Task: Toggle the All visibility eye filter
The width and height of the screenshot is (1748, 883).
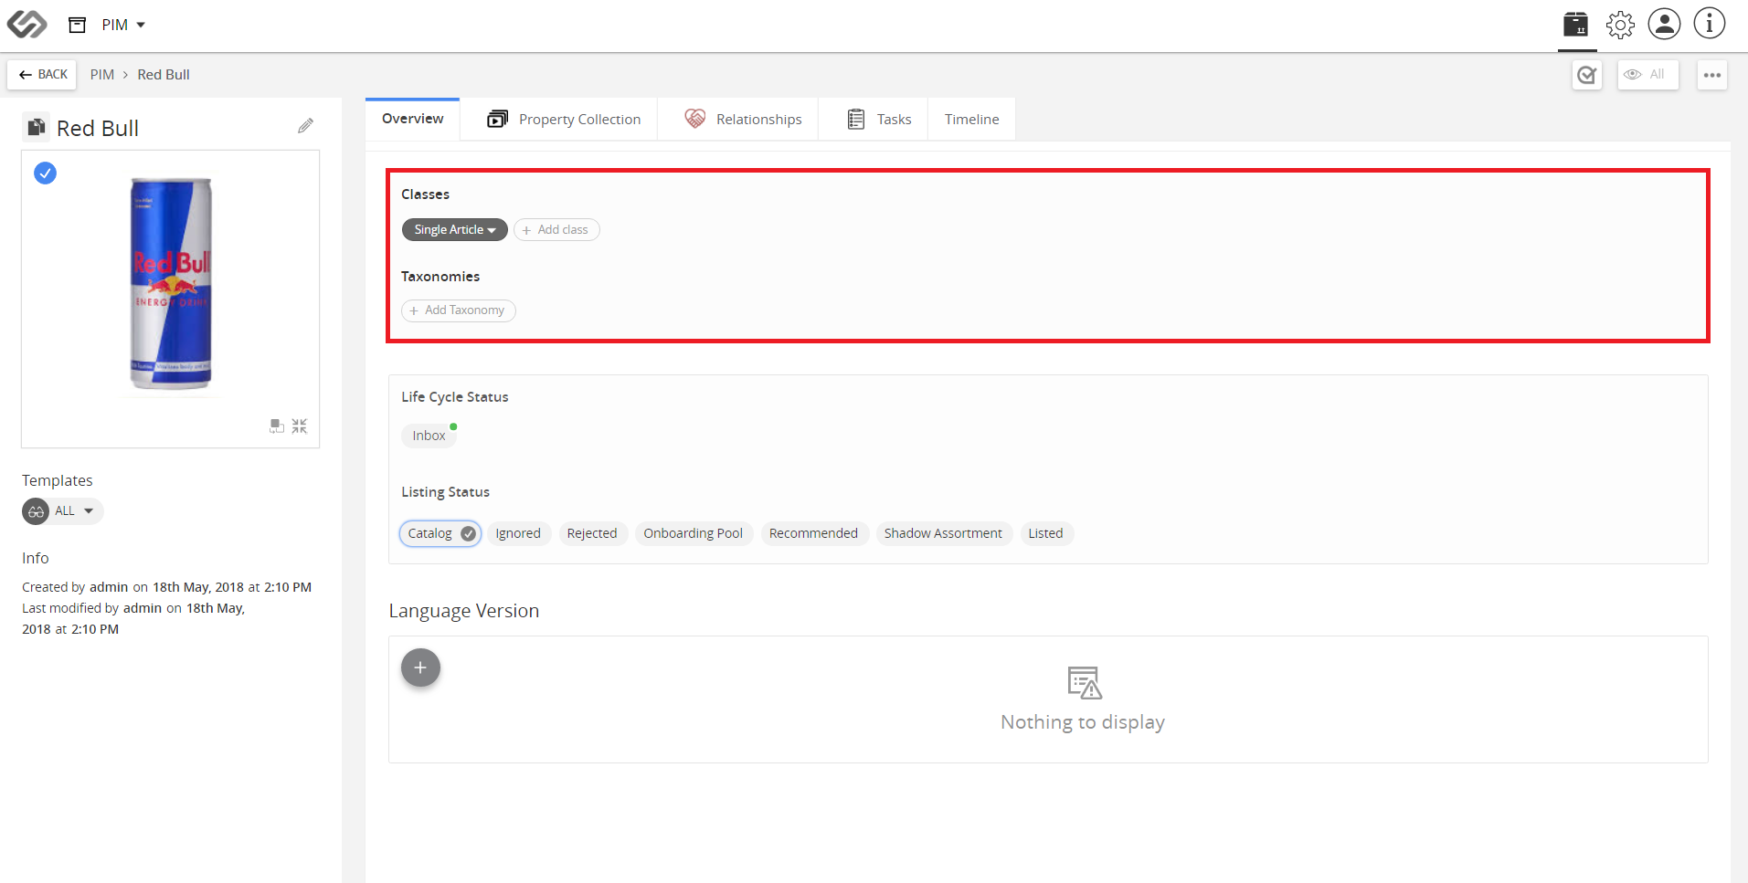Action: click(1647, 75)
